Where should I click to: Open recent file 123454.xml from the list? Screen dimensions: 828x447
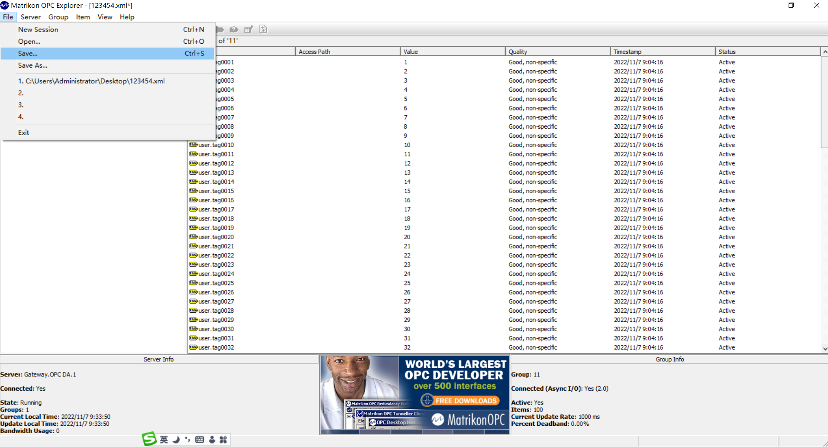pos(107,81)
